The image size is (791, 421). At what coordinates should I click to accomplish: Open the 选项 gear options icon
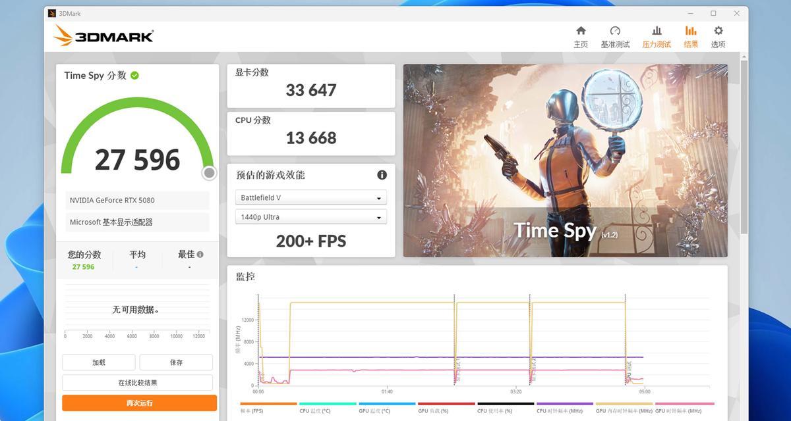point(718,31)
